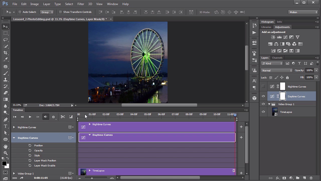Add Brightness/Contrast adjustment icon
This screenshot has height=181, width=321.
(x=273, y=37)
